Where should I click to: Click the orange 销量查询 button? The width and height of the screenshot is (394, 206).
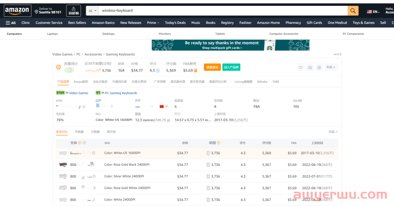click(x=212, y=67)
